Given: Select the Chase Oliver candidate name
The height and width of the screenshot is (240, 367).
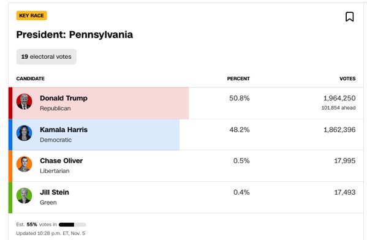Looking at the screenshot, I should coord(61,160).
